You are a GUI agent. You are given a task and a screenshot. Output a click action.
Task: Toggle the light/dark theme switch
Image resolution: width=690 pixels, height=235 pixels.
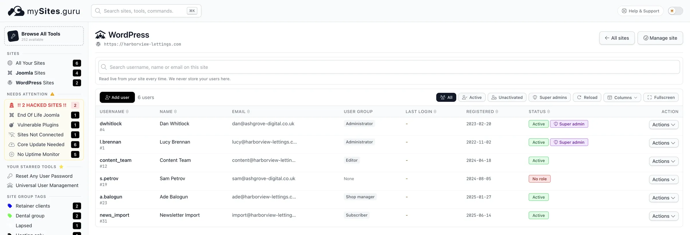[x=675, y=11]
